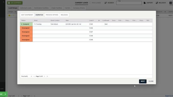The width and height of the screenshot is (173, 97).
Task: Go to next page in dialog pager
Action: point(45,76)
